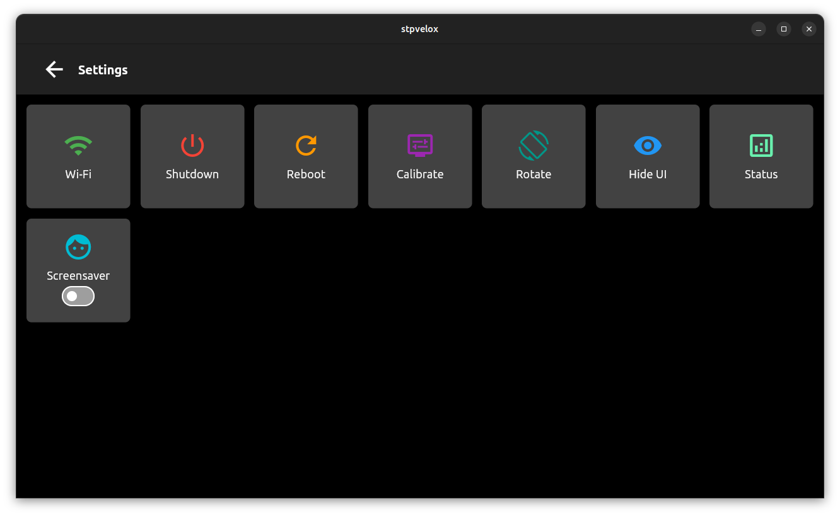Viewport: 840px width, 516px height.
Task: Click the orange Reboot icon
Action: click(306, 145)
